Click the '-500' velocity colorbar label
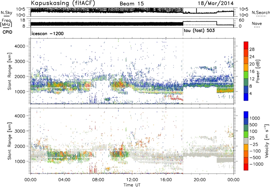Viewport: 270px width, 187px height. [x=255, y=158]
